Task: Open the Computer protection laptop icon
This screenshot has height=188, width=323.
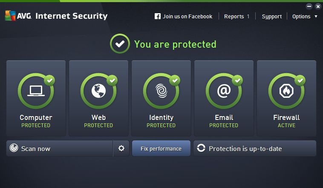Action: (x=36, y=91)
